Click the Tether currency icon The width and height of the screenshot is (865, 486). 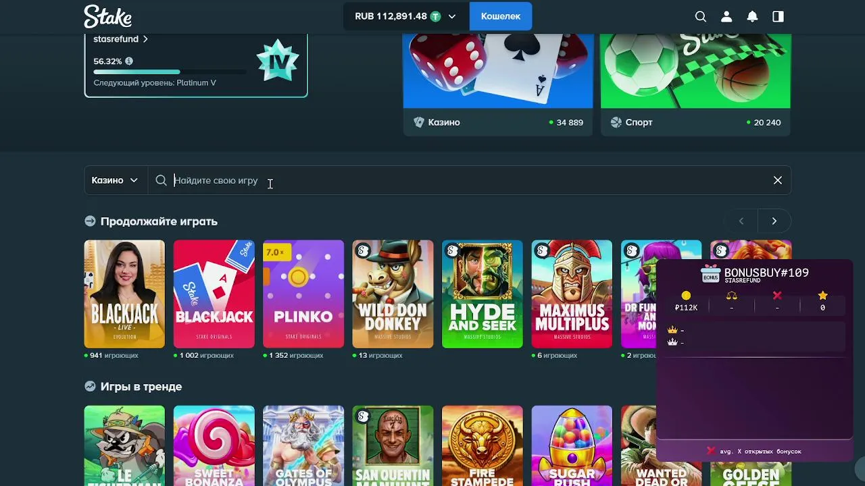coord(436,16)
